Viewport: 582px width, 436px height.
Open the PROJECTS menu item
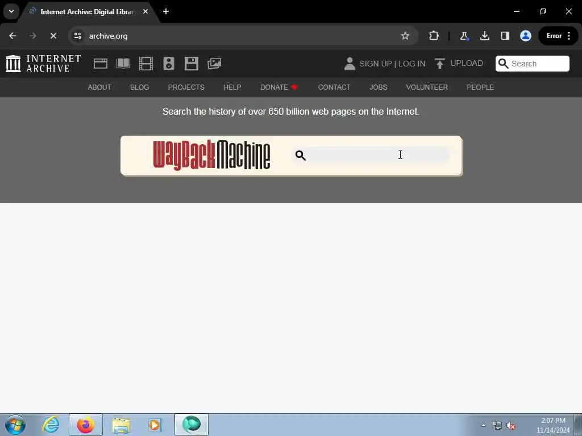click(186, 87)
